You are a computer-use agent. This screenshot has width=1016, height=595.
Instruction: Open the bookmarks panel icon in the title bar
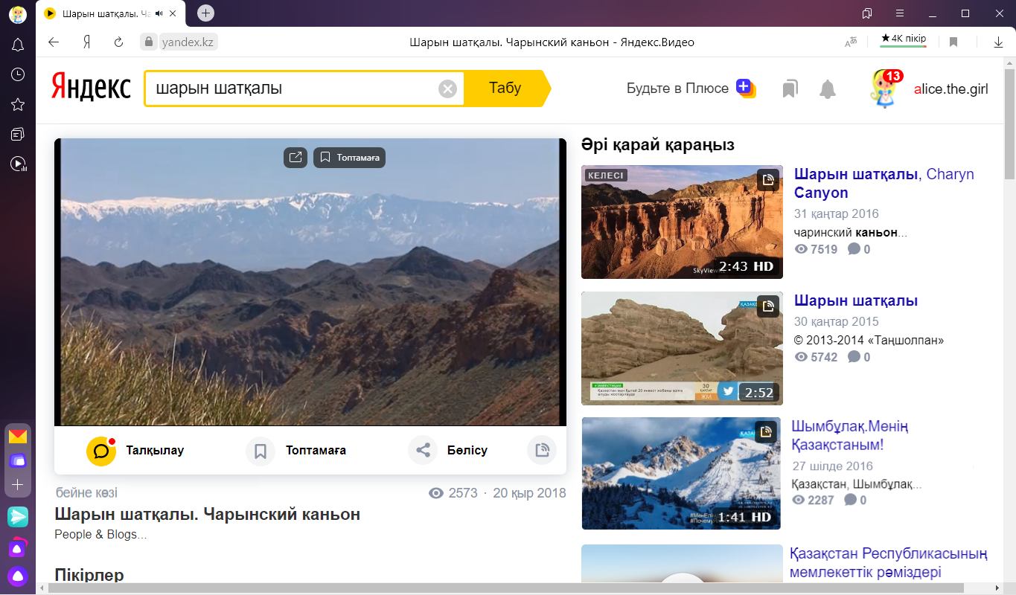[867, 13]
